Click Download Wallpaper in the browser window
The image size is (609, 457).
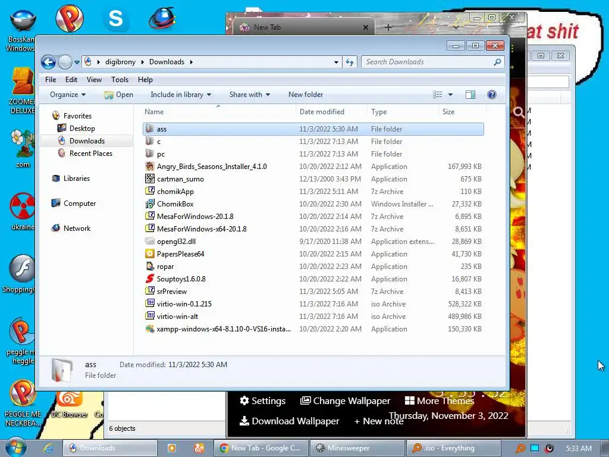click(x=290, y=421)
